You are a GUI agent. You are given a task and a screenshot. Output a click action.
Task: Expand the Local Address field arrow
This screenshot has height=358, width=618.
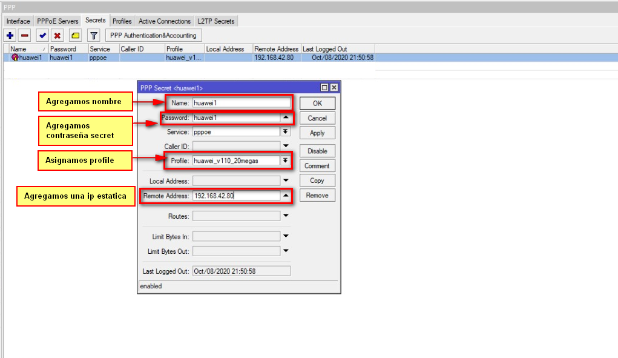click(286, 181)
